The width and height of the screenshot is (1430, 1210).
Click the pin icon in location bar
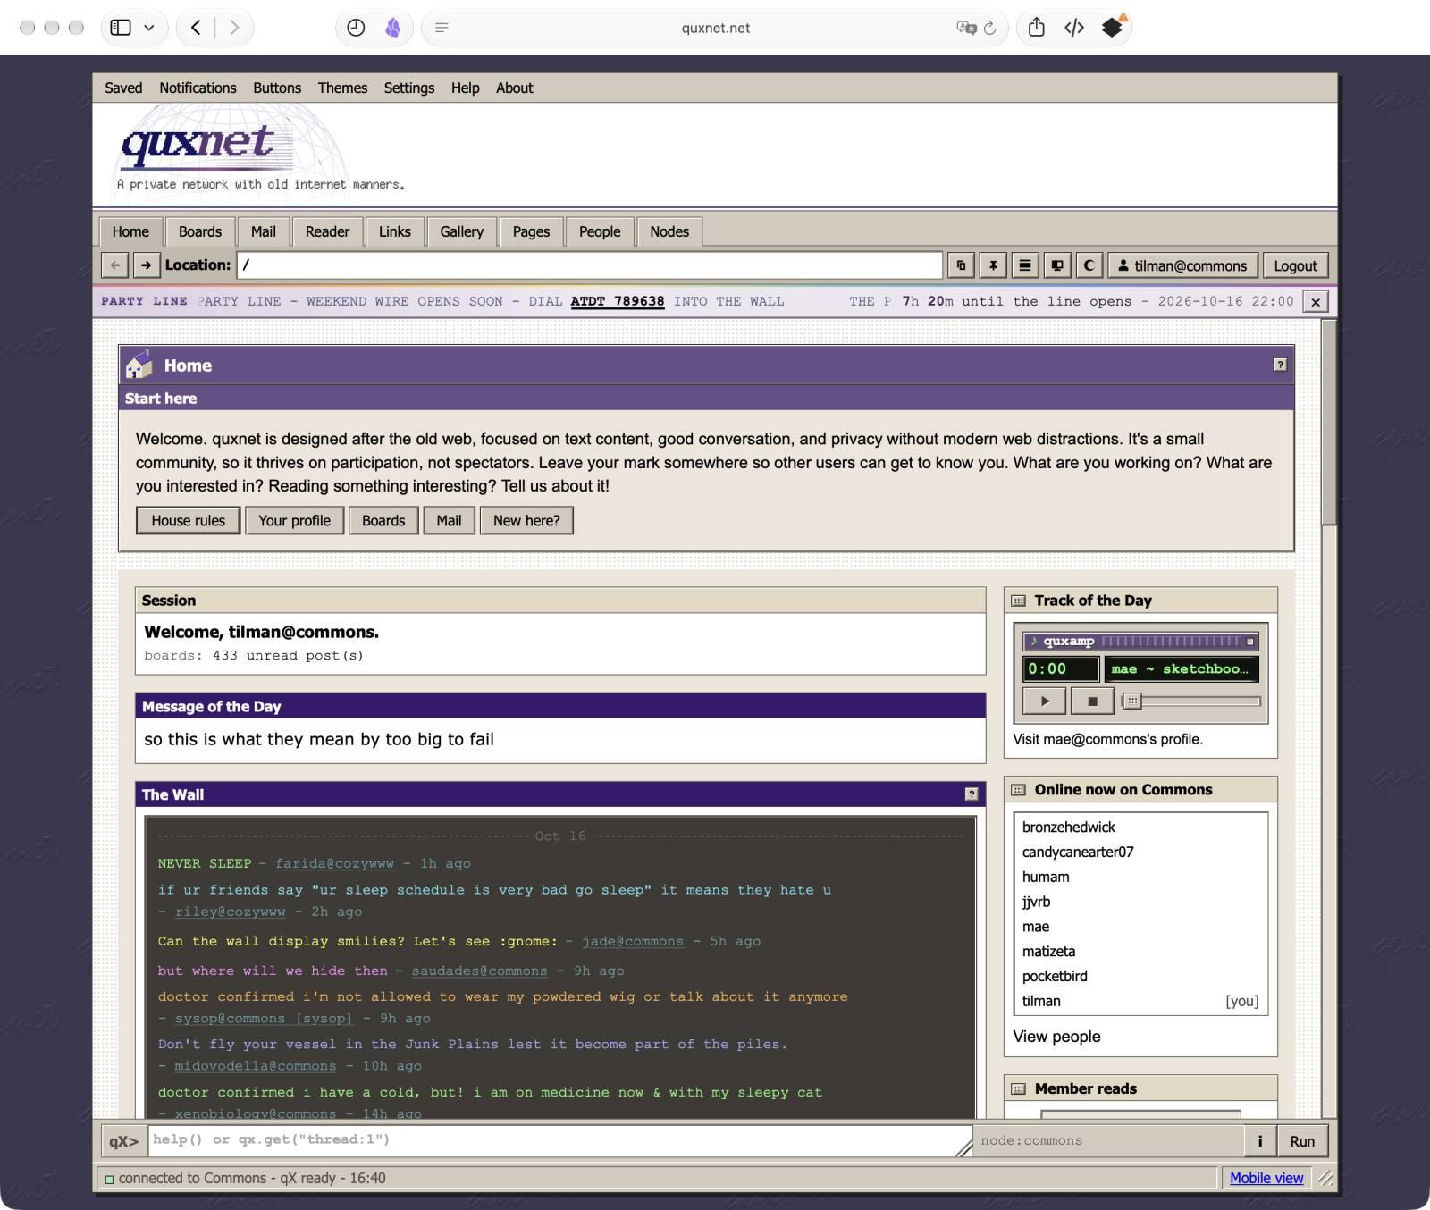coord(993,265)
